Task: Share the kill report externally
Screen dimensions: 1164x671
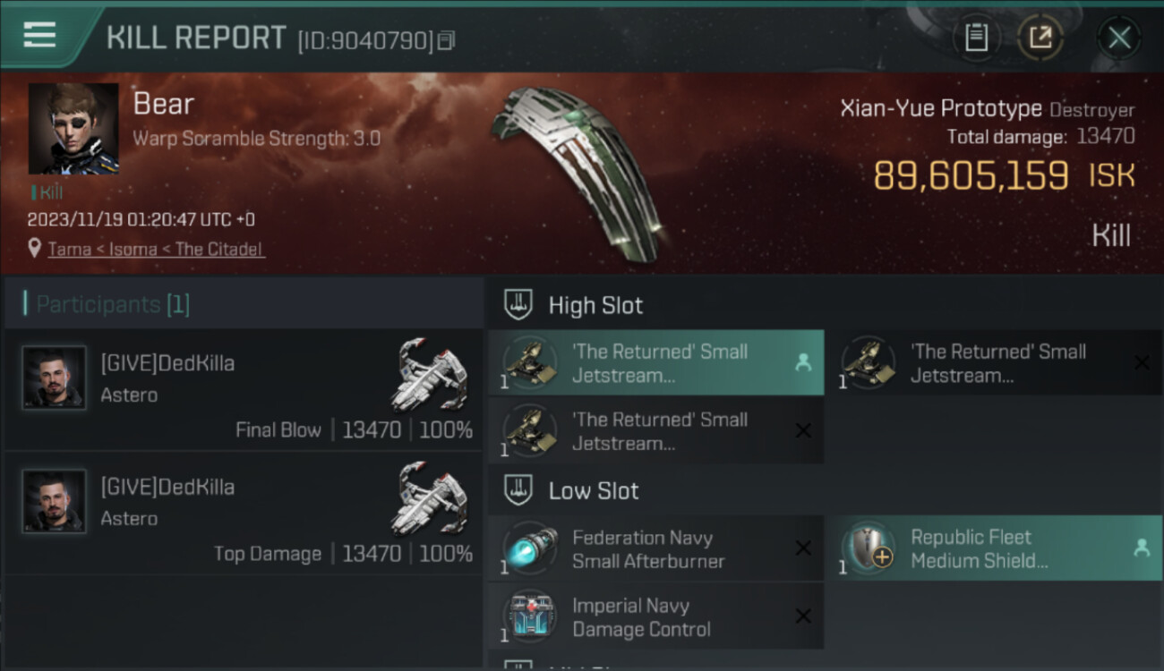Action: coord(1040,38)
